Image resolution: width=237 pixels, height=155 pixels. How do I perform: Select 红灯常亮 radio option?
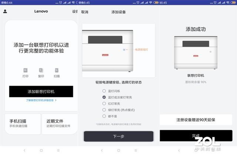(104, 104)
